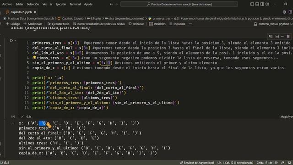Open the Ejecutar menu

click(61, 4)
